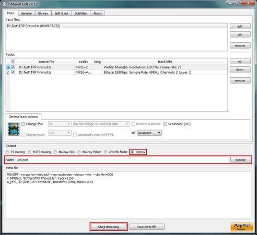The width and height of the screenshot is (257, 235).
Task: Open the level dropdown showing 1.0
Action: pos(60,133)
